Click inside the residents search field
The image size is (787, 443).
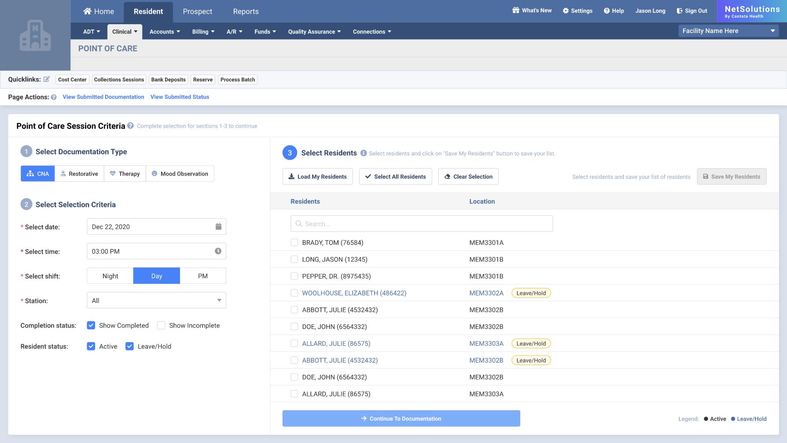tap(421, 223)
